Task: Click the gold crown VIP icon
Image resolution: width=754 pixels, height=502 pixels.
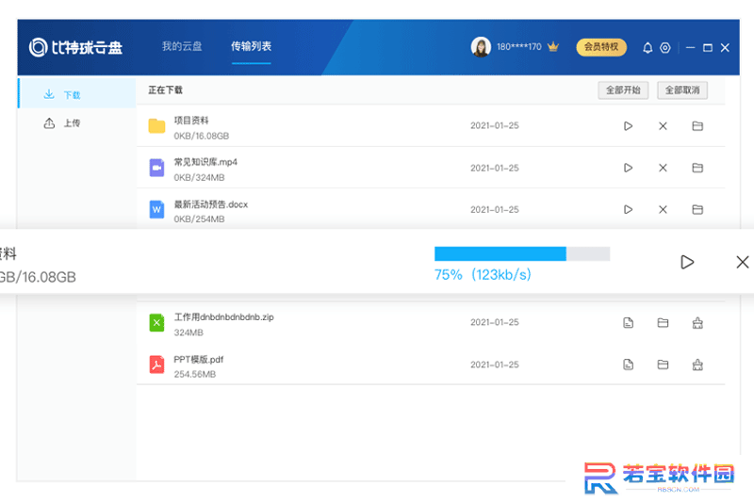Action: 553,46
